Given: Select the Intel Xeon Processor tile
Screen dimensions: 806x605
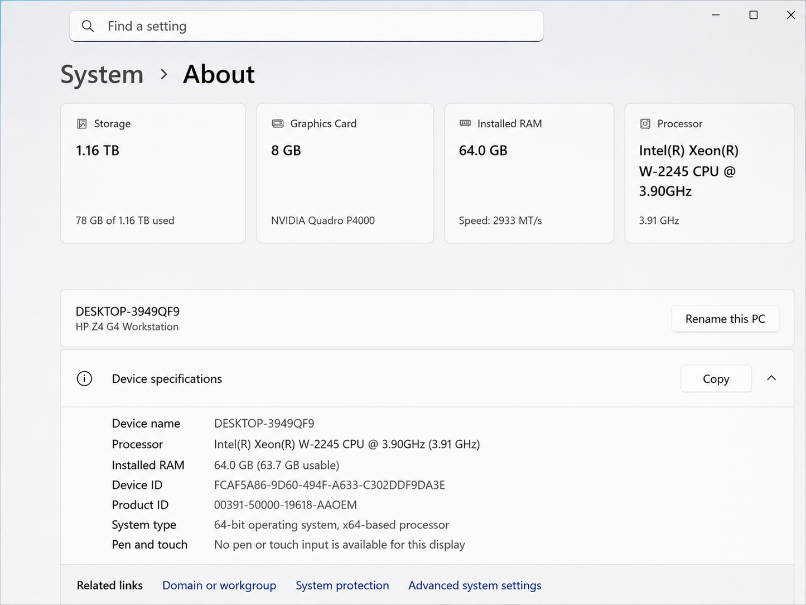Looking at the screenshot, I should (710, 173).
